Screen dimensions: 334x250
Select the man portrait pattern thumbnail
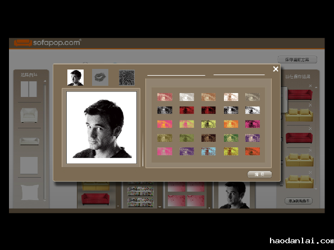pyautogui.click(x=75, y=77)
